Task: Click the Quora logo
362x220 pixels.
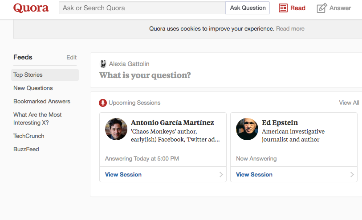Action: pos(31,8)
